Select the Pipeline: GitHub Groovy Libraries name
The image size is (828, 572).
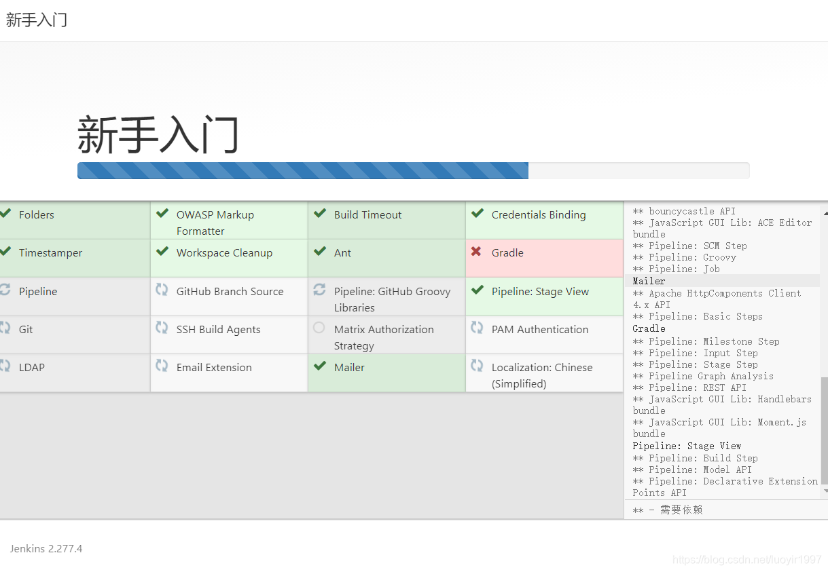point(393,299)
